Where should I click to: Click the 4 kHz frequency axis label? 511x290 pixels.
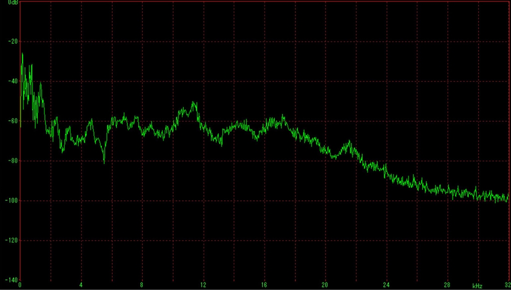pos(81,285)
